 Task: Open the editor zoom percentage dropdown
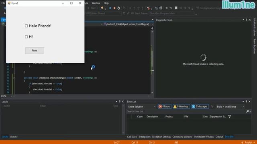tap(11, 96)
